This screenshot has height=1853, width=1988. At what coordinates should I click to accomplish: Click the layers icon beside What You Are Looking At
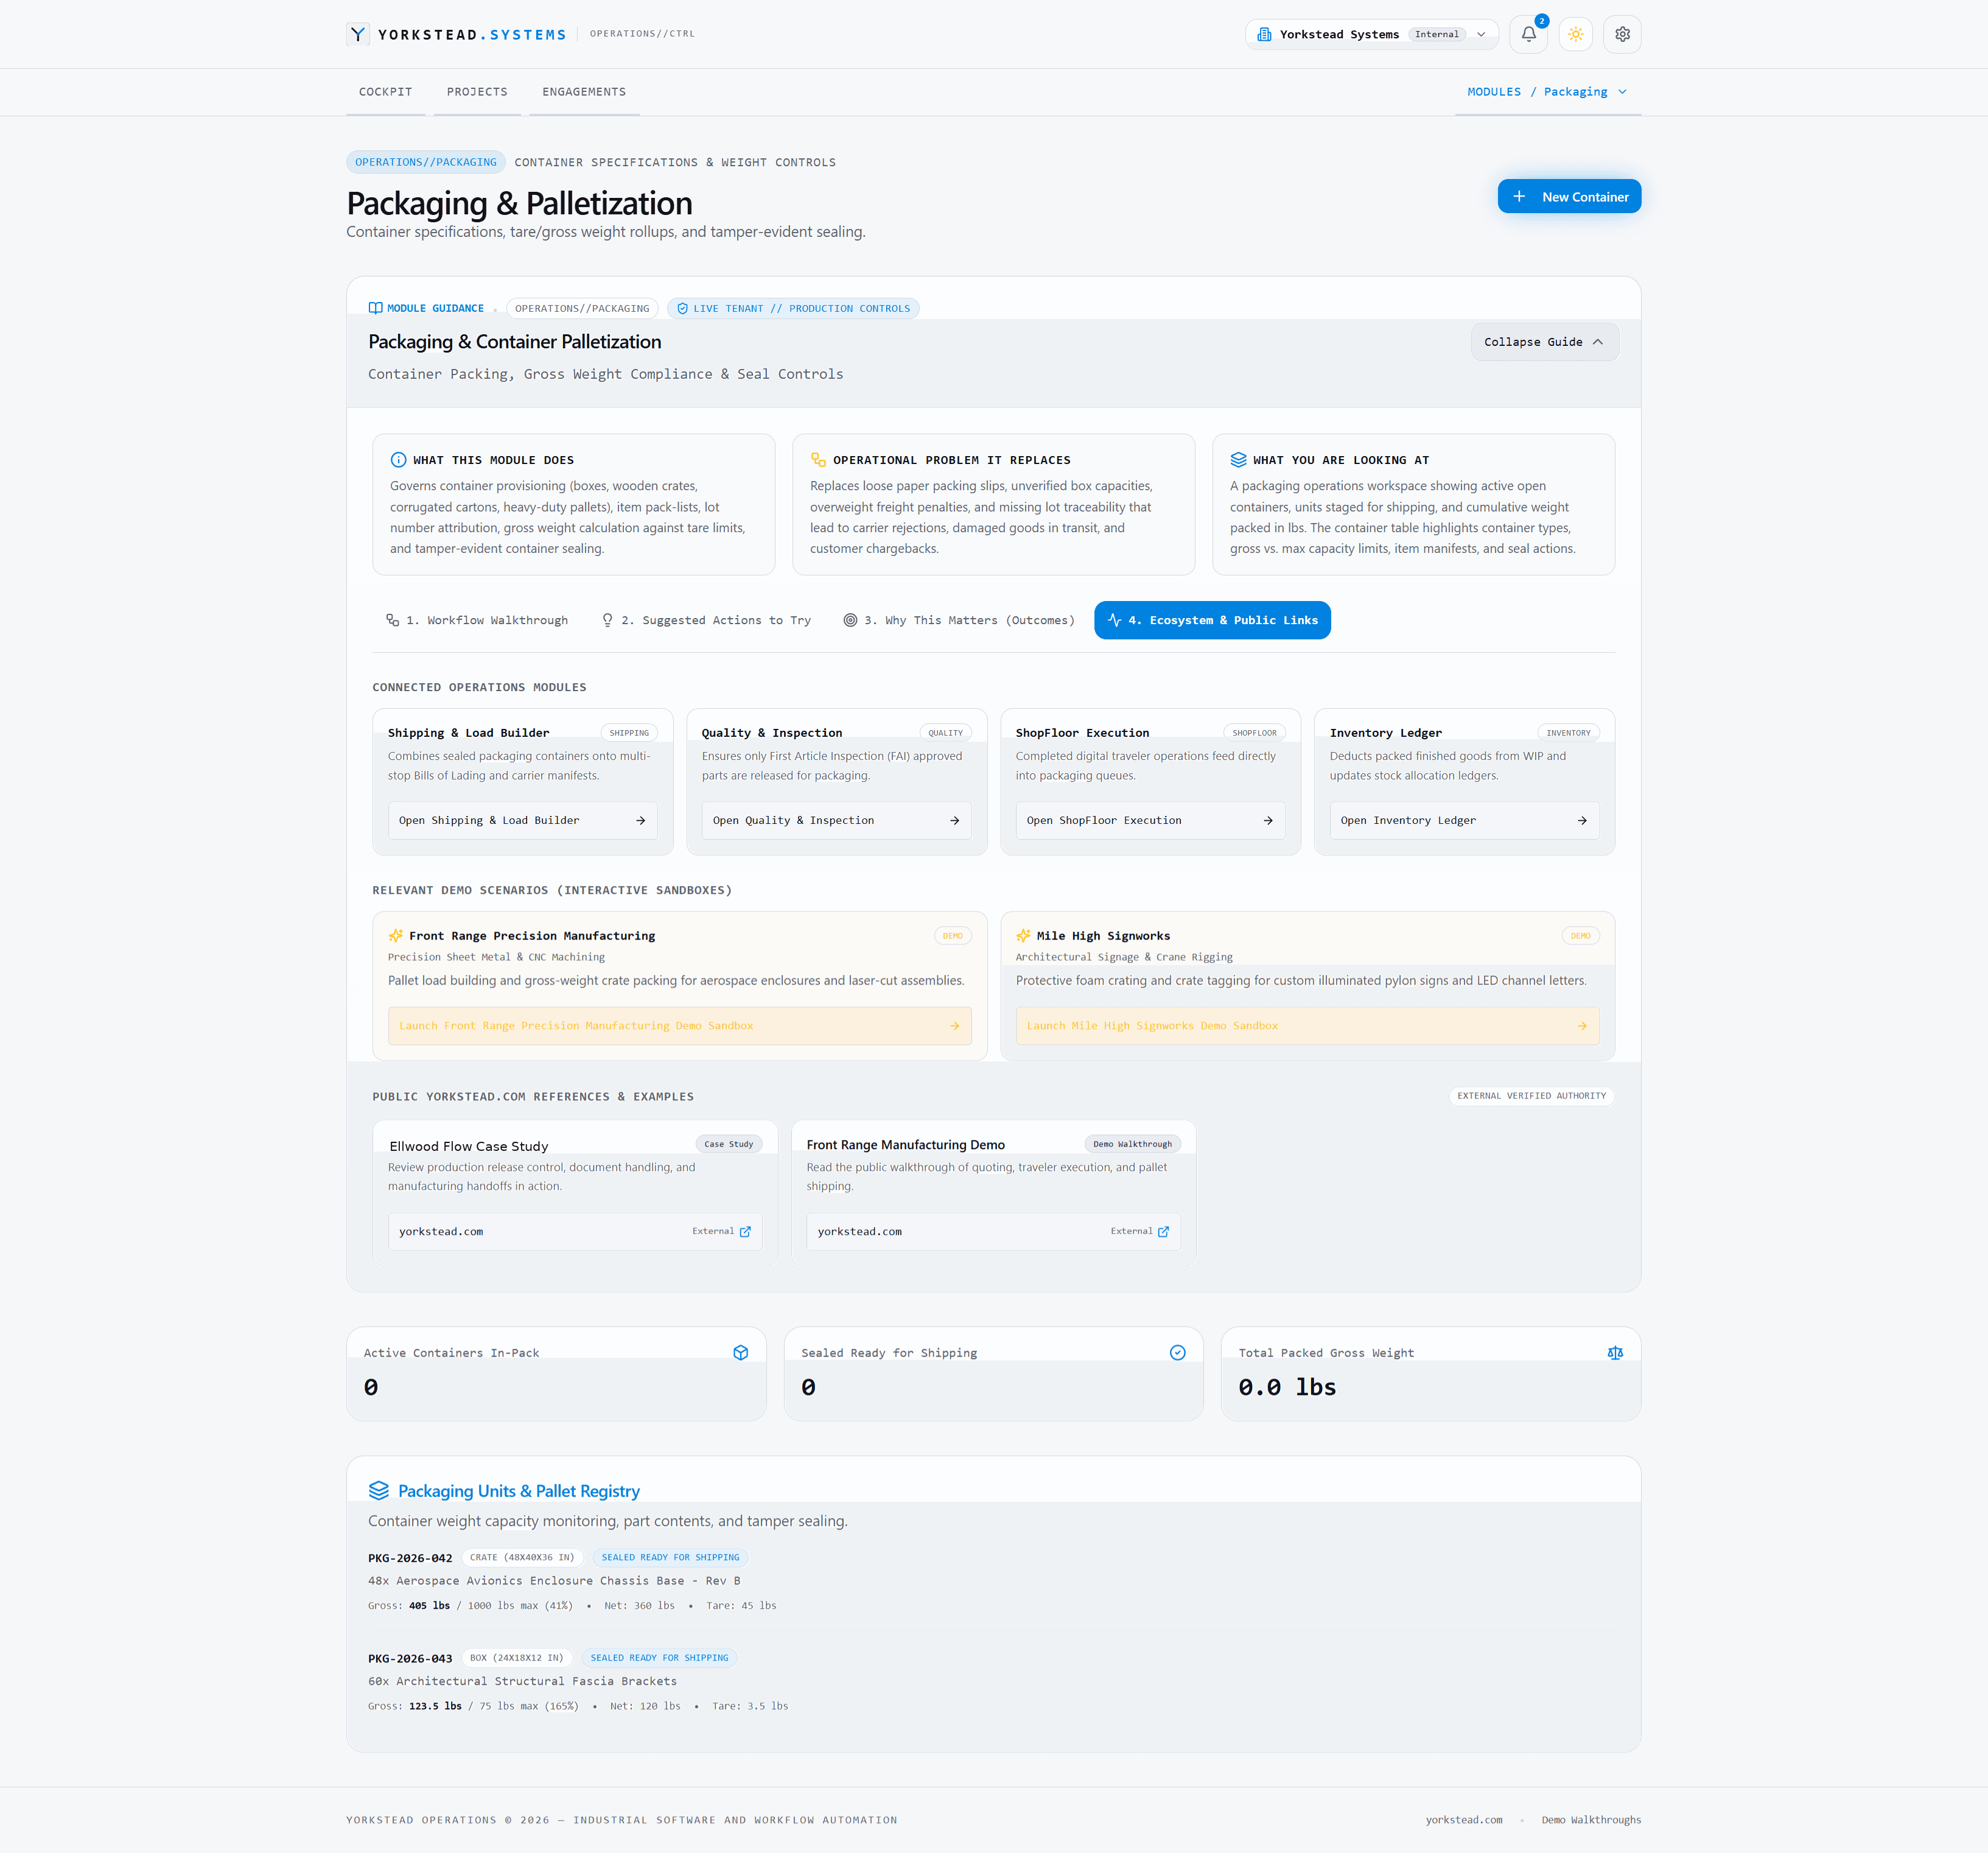point(1238,460)
